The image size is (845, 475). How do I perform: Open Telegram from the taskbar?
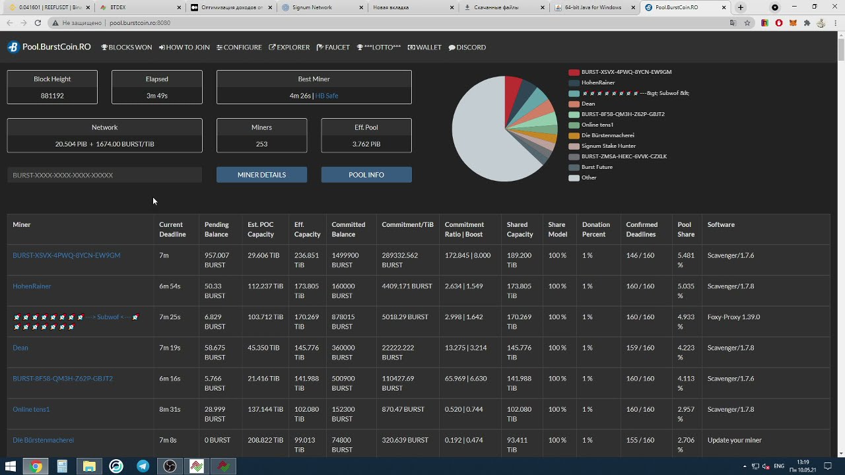(x=143, y=466)
